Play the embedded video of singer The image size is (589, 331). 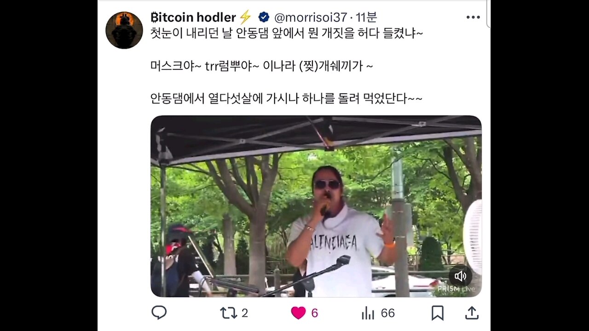click(x=316, y=206)
